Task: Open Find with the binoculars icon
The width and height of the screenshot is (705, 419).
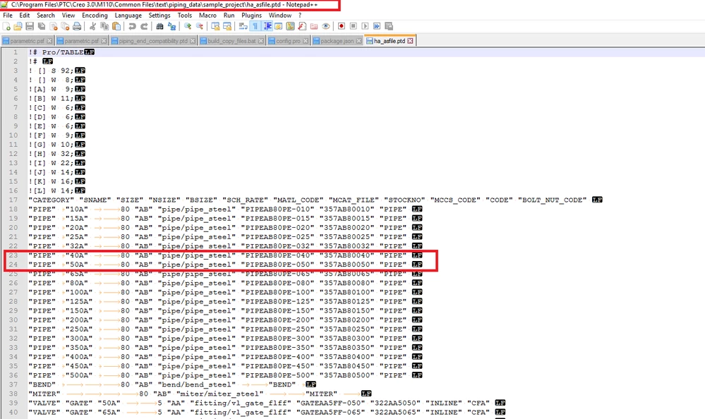Action: (x=159, y=26)
